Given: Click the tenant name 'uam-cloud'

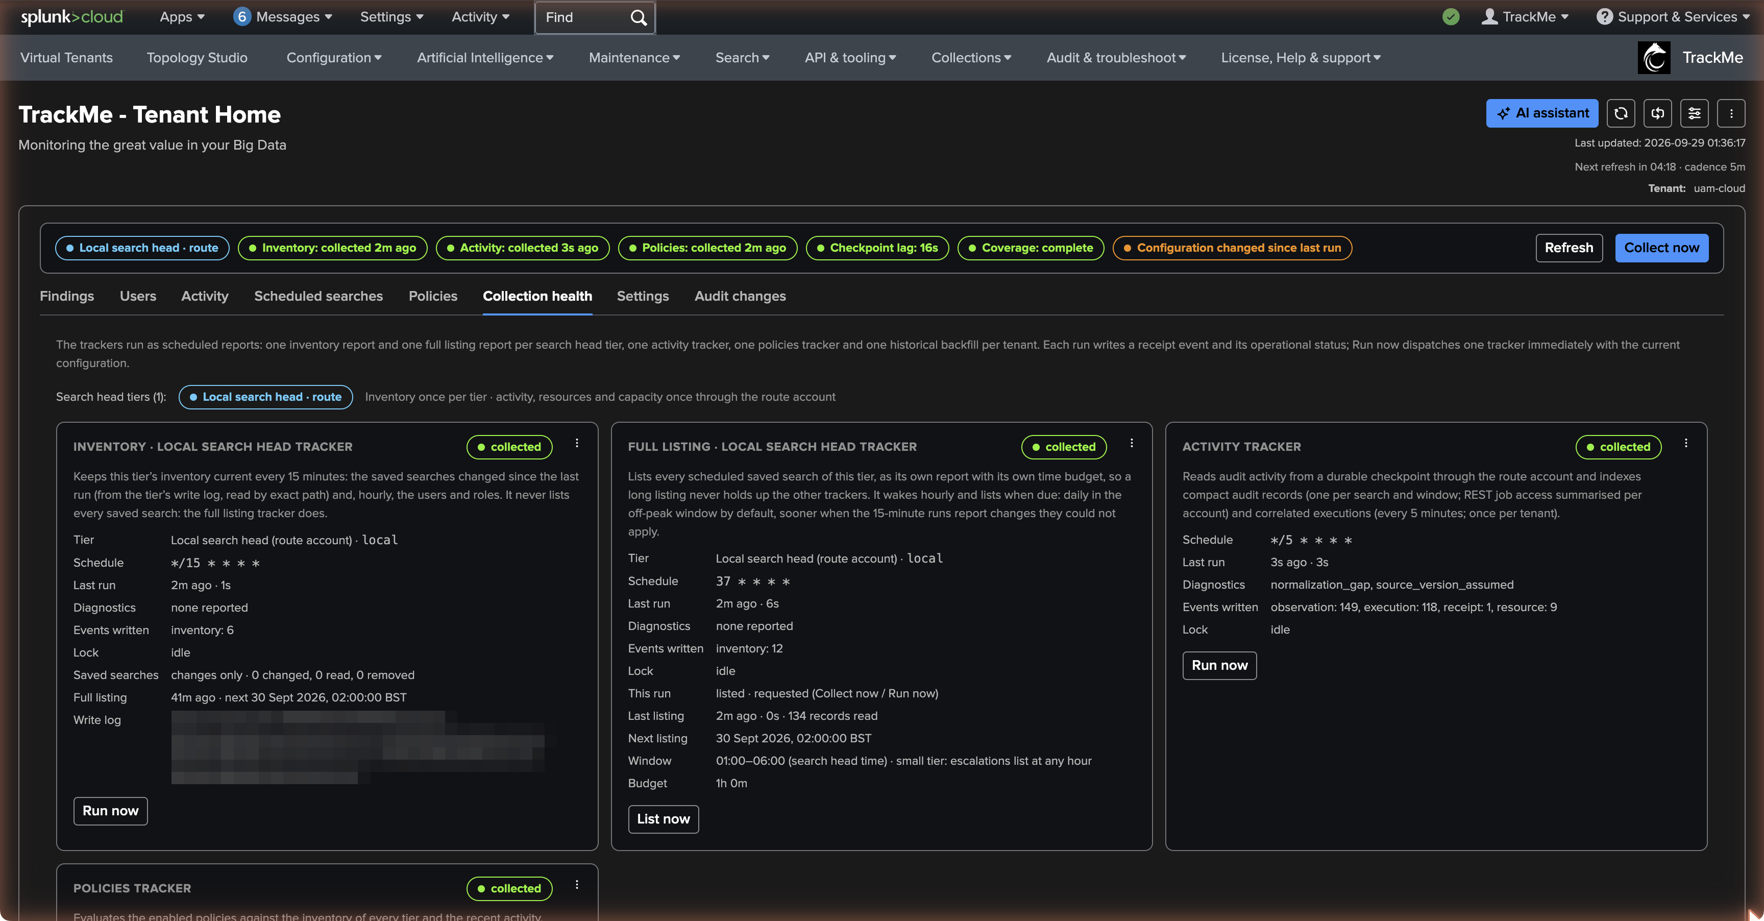Looking at the screenshot, I should point(1720,188).
